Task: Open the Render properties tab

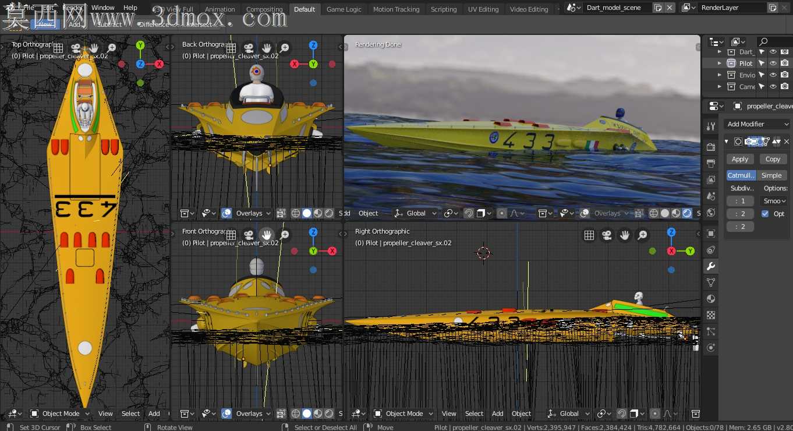Action: [710, 147]
